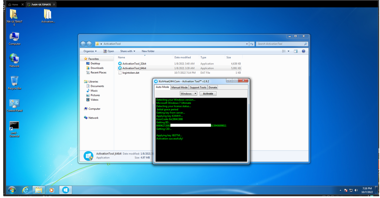Launch Windows Media Player from taskbar
This screenshot has height=198, width=380.
tap(52, 190)
